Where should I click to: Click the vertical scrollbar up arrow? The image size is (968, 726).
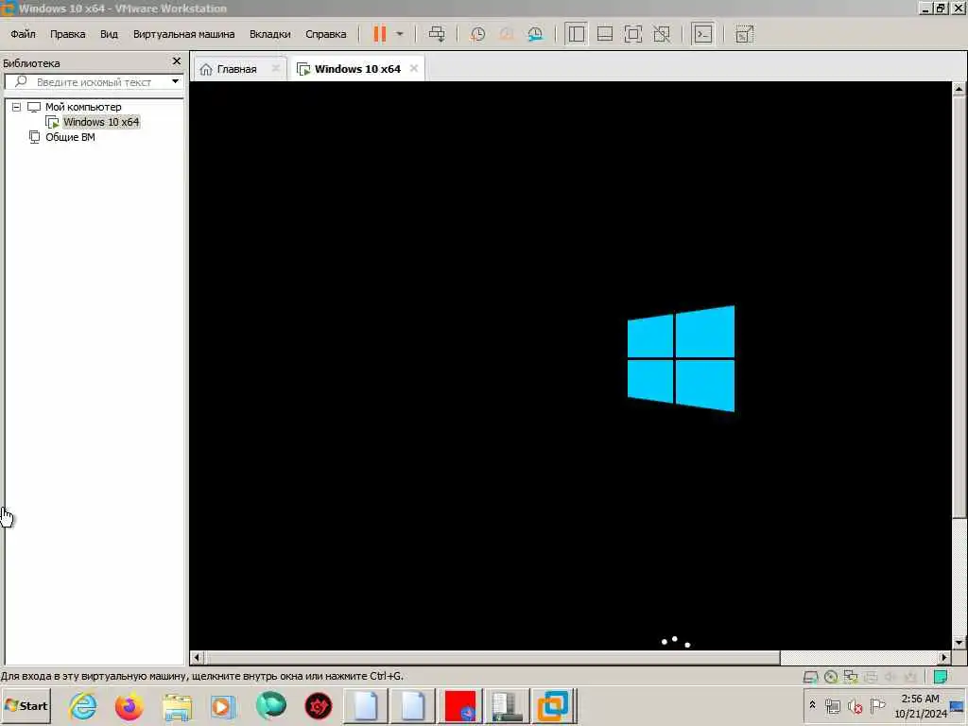tap(959, 89)
